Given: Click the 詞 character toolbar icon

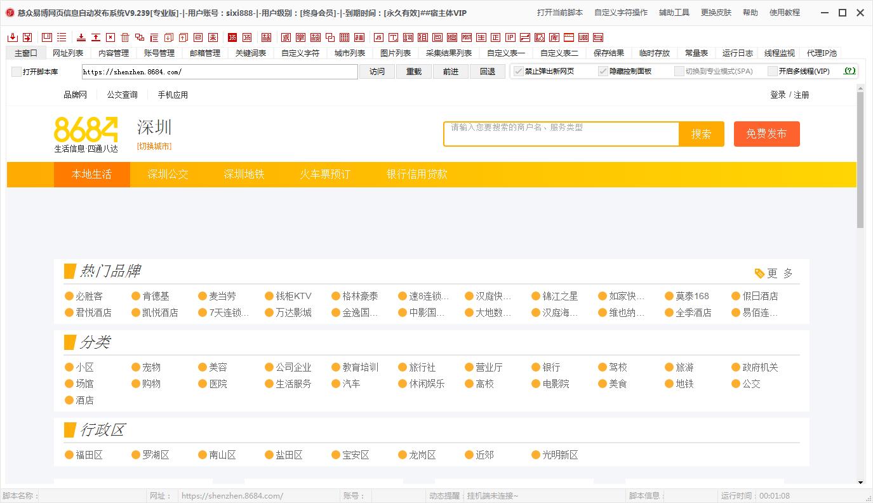Looking at the screenshot, I should pos(408,37).
